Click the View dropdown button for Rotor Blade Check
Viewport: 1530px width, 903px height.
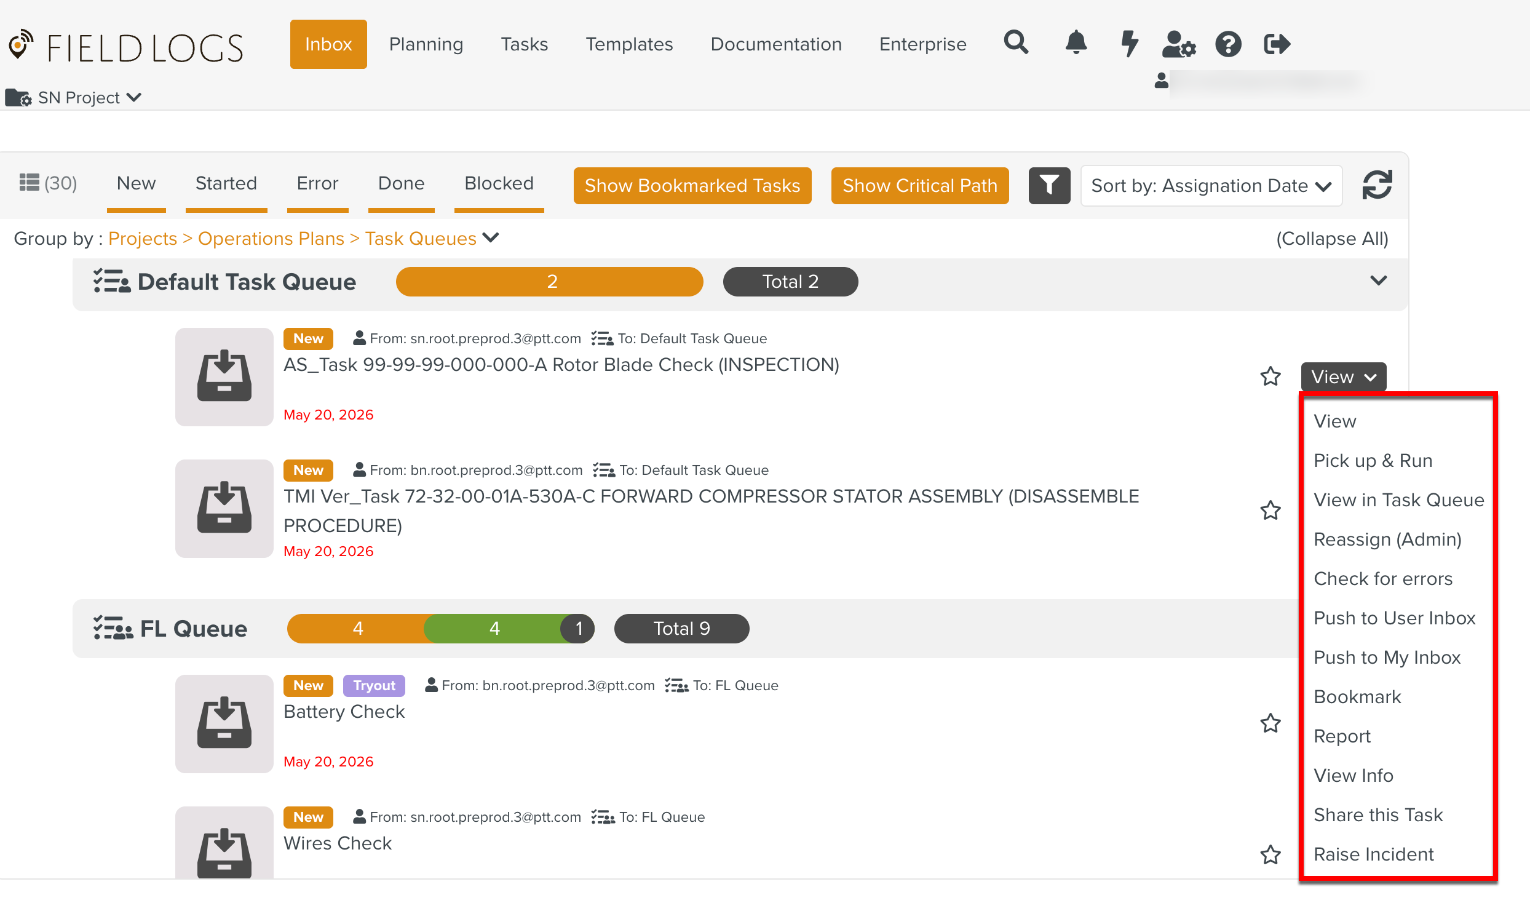[1343, 376]
